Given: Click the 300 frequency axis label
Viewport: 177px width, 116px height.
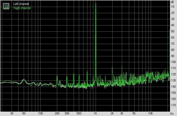Looking at the screenshot, I should click(x=67, y=113).
